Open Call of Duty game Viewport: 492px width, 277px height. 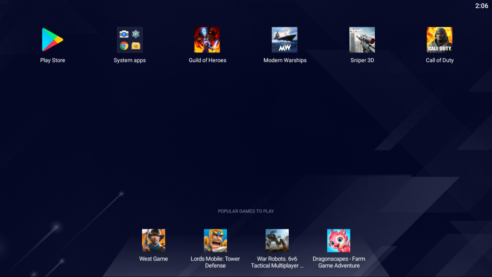[440, 39]
